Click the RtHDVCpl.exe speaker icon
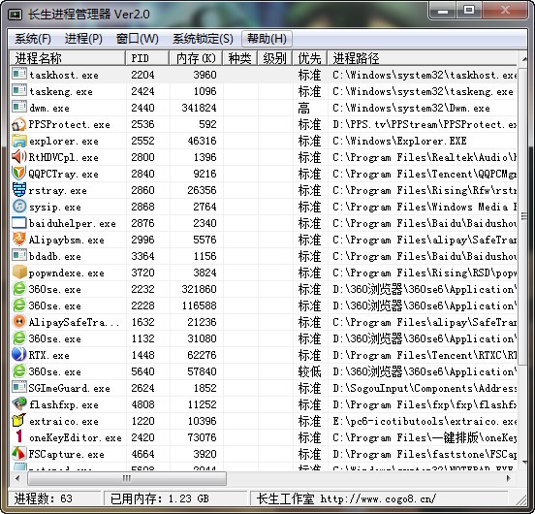This screenshot has width=535, height=514. [18, 157]
